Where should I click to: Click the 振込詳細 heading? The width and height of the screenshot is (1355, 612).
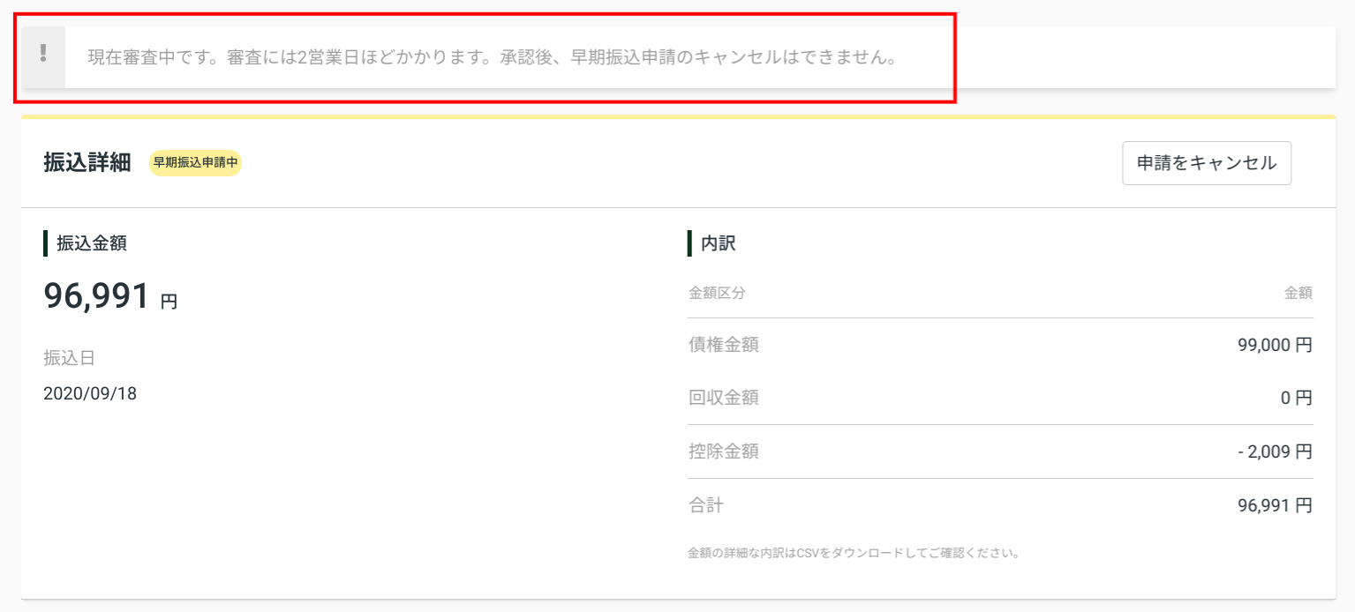[x=87, y=163]
